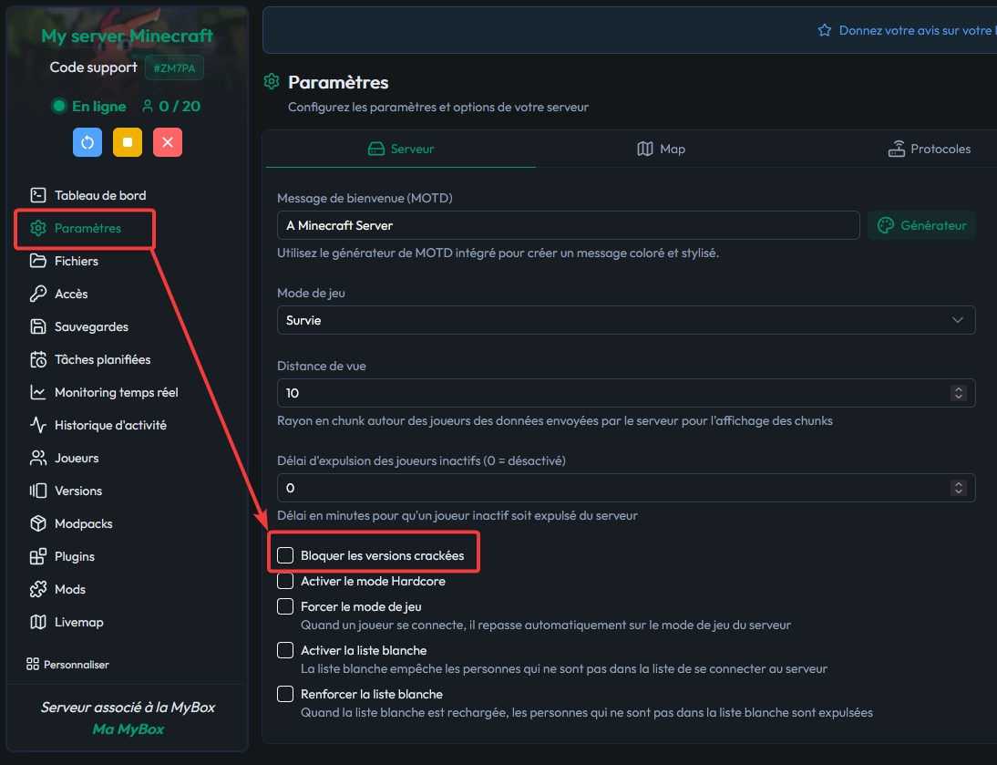Increase Distance de vue with the stepper
997x765 pixels.
point(958,389)
